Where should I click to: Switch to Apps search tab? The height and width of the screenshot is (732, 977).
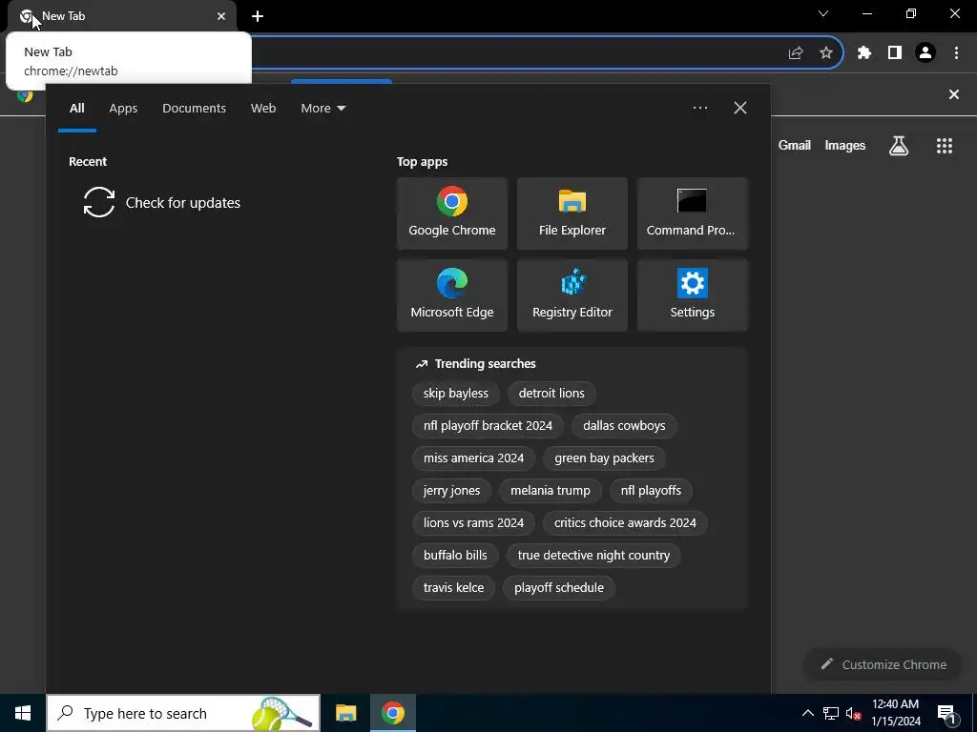point(123,109)
